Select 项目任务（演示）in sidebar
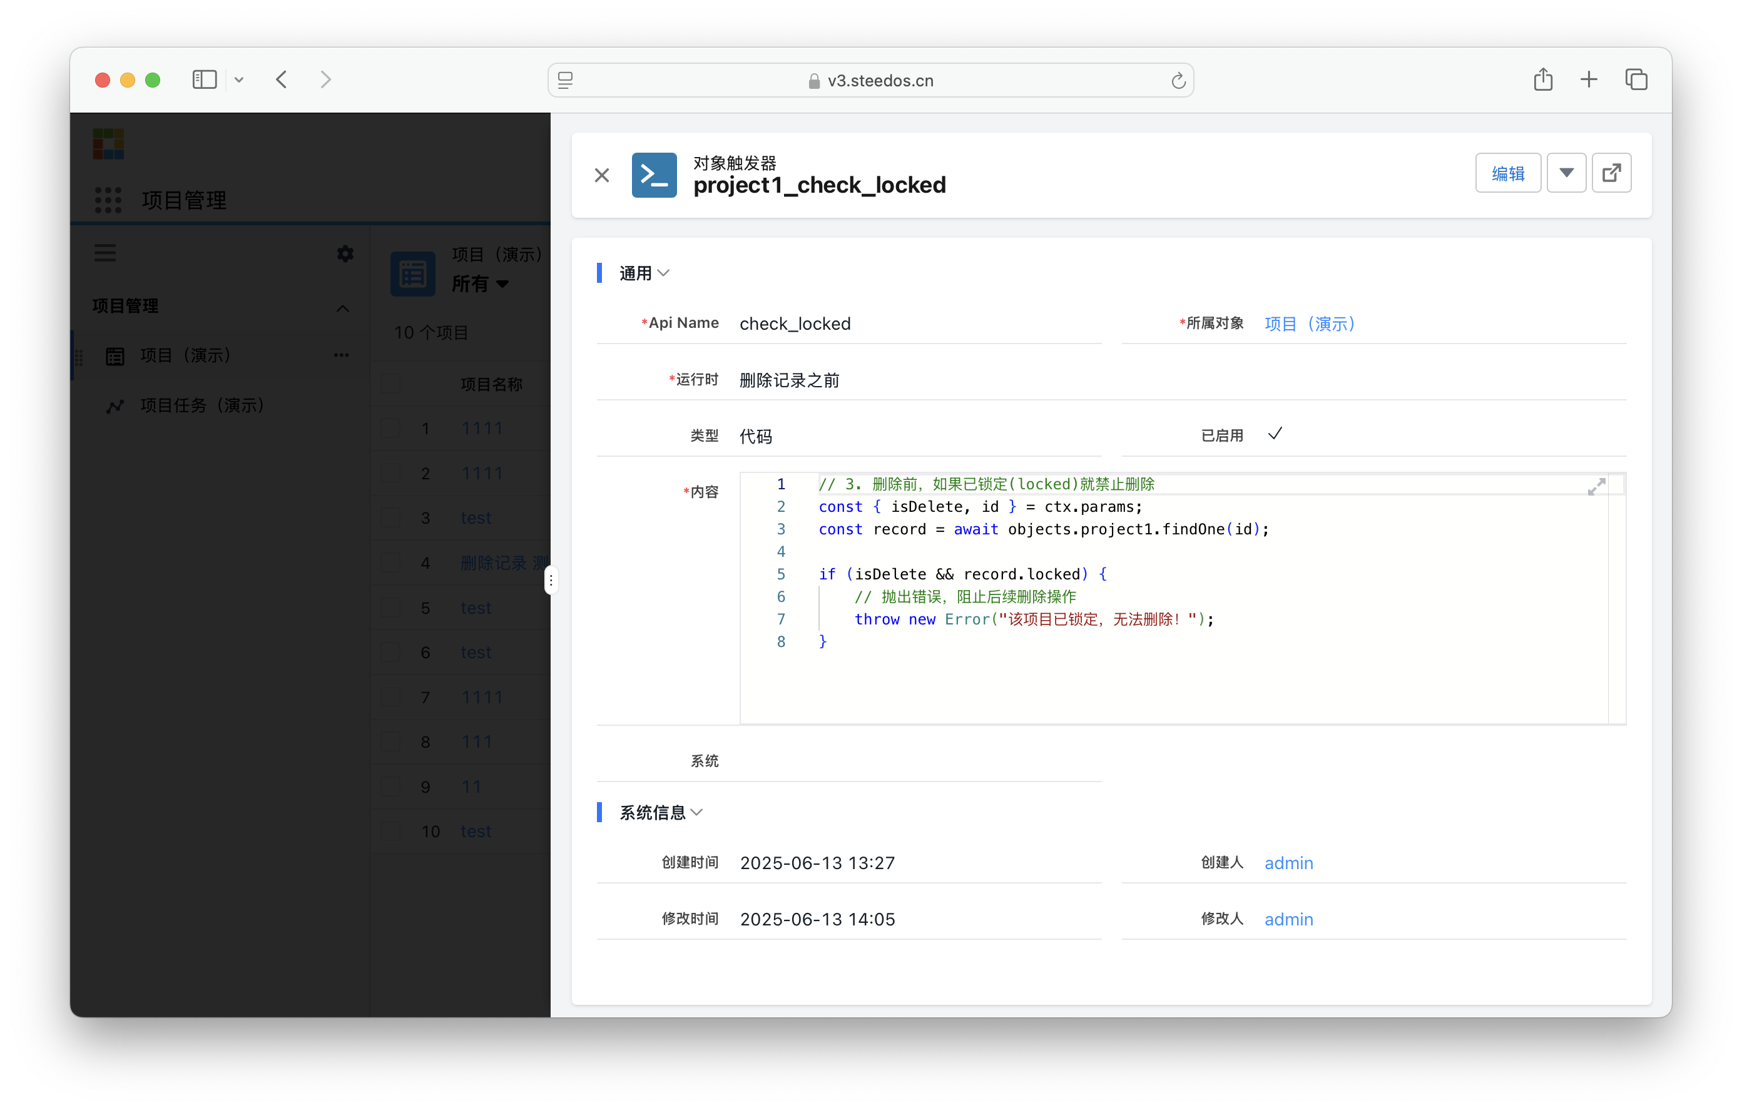 click(x=221, y=405)
